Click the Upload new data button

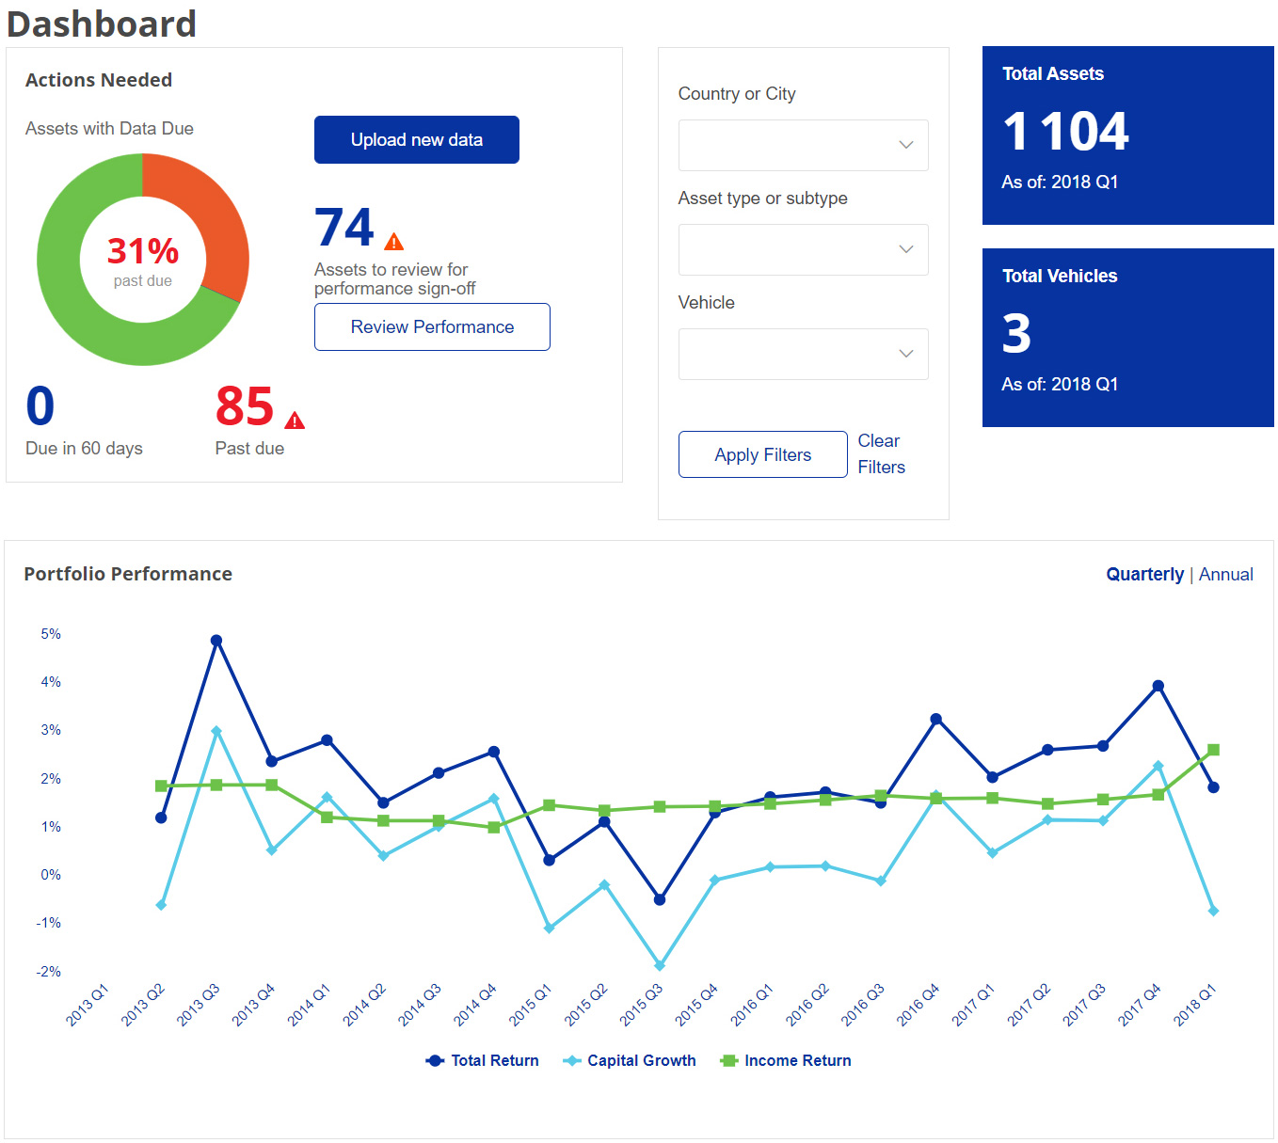[416, 139]
